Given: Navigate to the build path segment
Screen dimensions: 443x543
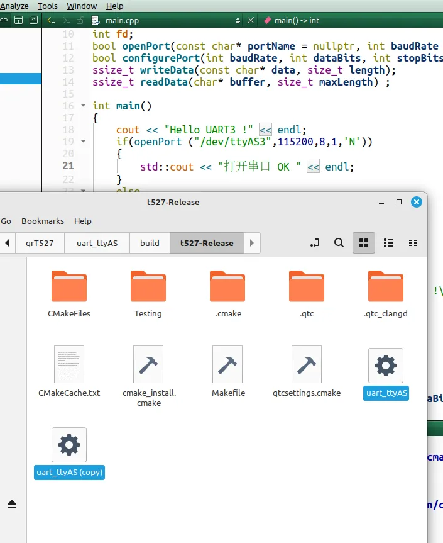Looking at the screenshot, I should [x=150, y=243].
